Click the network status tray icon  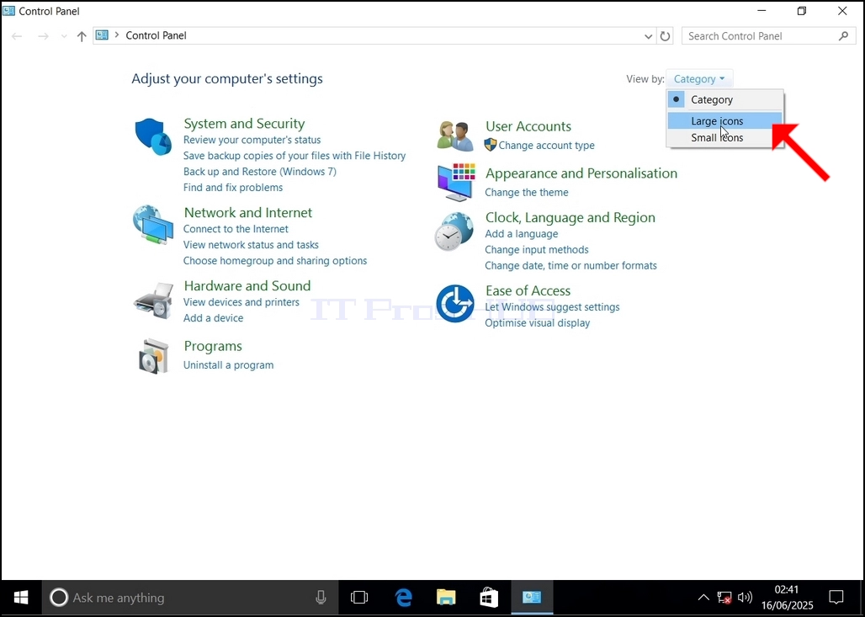(724, 598)
